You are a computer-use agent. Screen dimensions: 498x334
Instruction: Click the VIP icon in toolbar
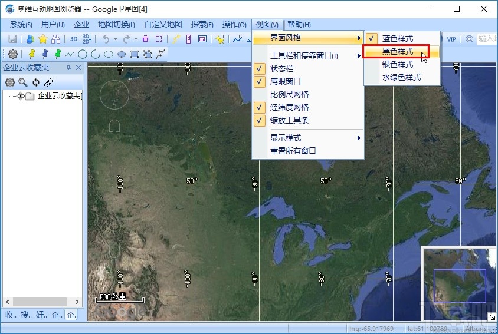[x=451, y=39]
